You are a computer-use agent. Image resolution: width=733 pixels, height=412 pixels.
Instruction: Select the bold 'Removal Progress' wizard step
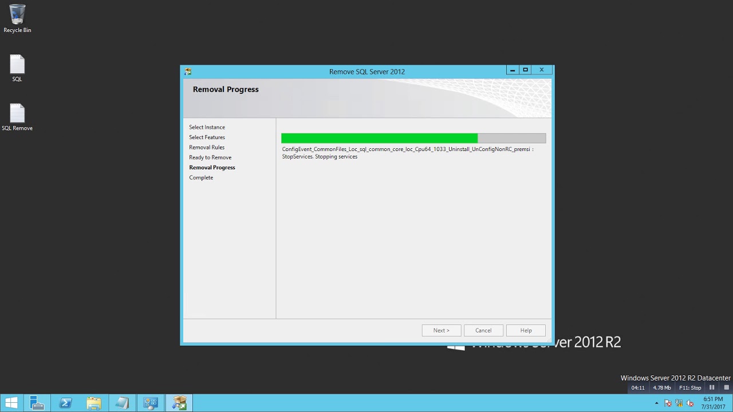212,168
